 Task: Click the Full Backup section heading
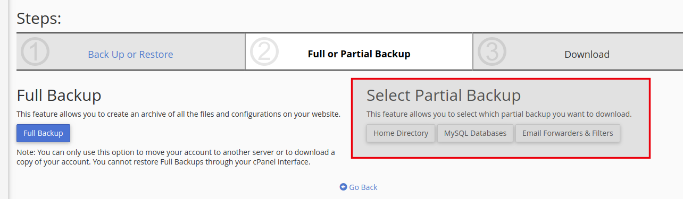[59, 96]
